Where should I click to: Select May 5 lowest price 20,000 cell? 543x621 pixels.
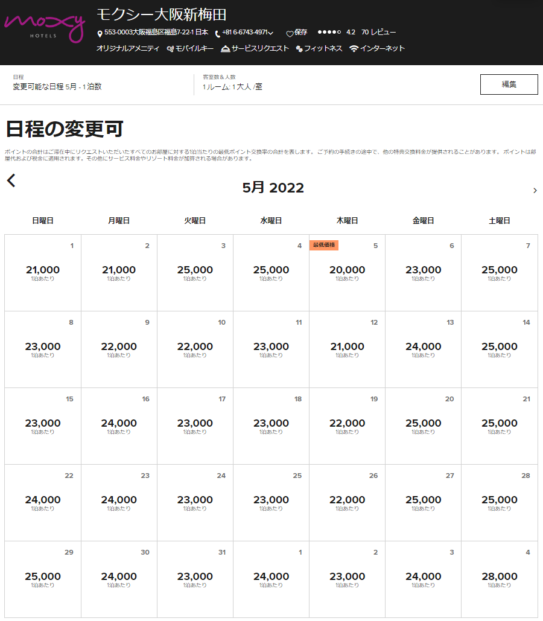(x=347, y=273)
